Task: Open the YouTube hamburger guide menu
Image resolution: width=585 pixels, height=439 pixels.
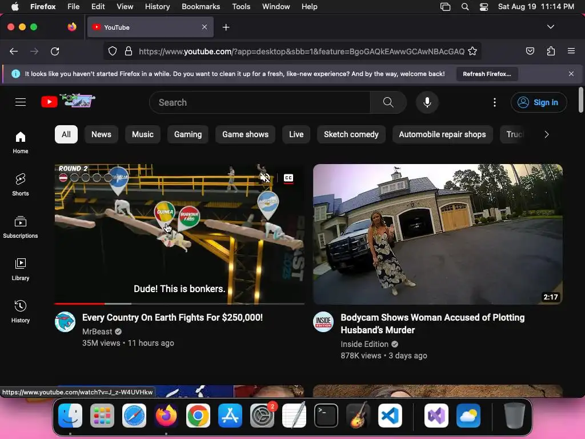Action: [21, 102]
